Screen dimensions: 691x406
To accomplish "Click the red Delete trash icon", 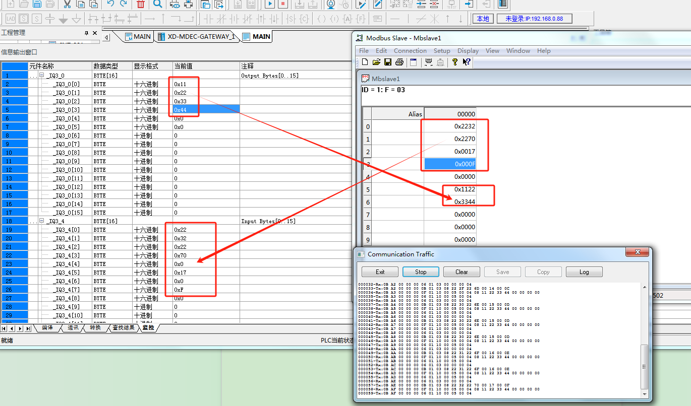I will (x=141, y=4).
